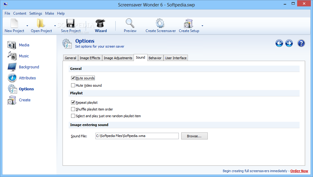This screenshot has height=177, width=313.
Task: Go back with the blue left arrow
Action: pos(279,43)
